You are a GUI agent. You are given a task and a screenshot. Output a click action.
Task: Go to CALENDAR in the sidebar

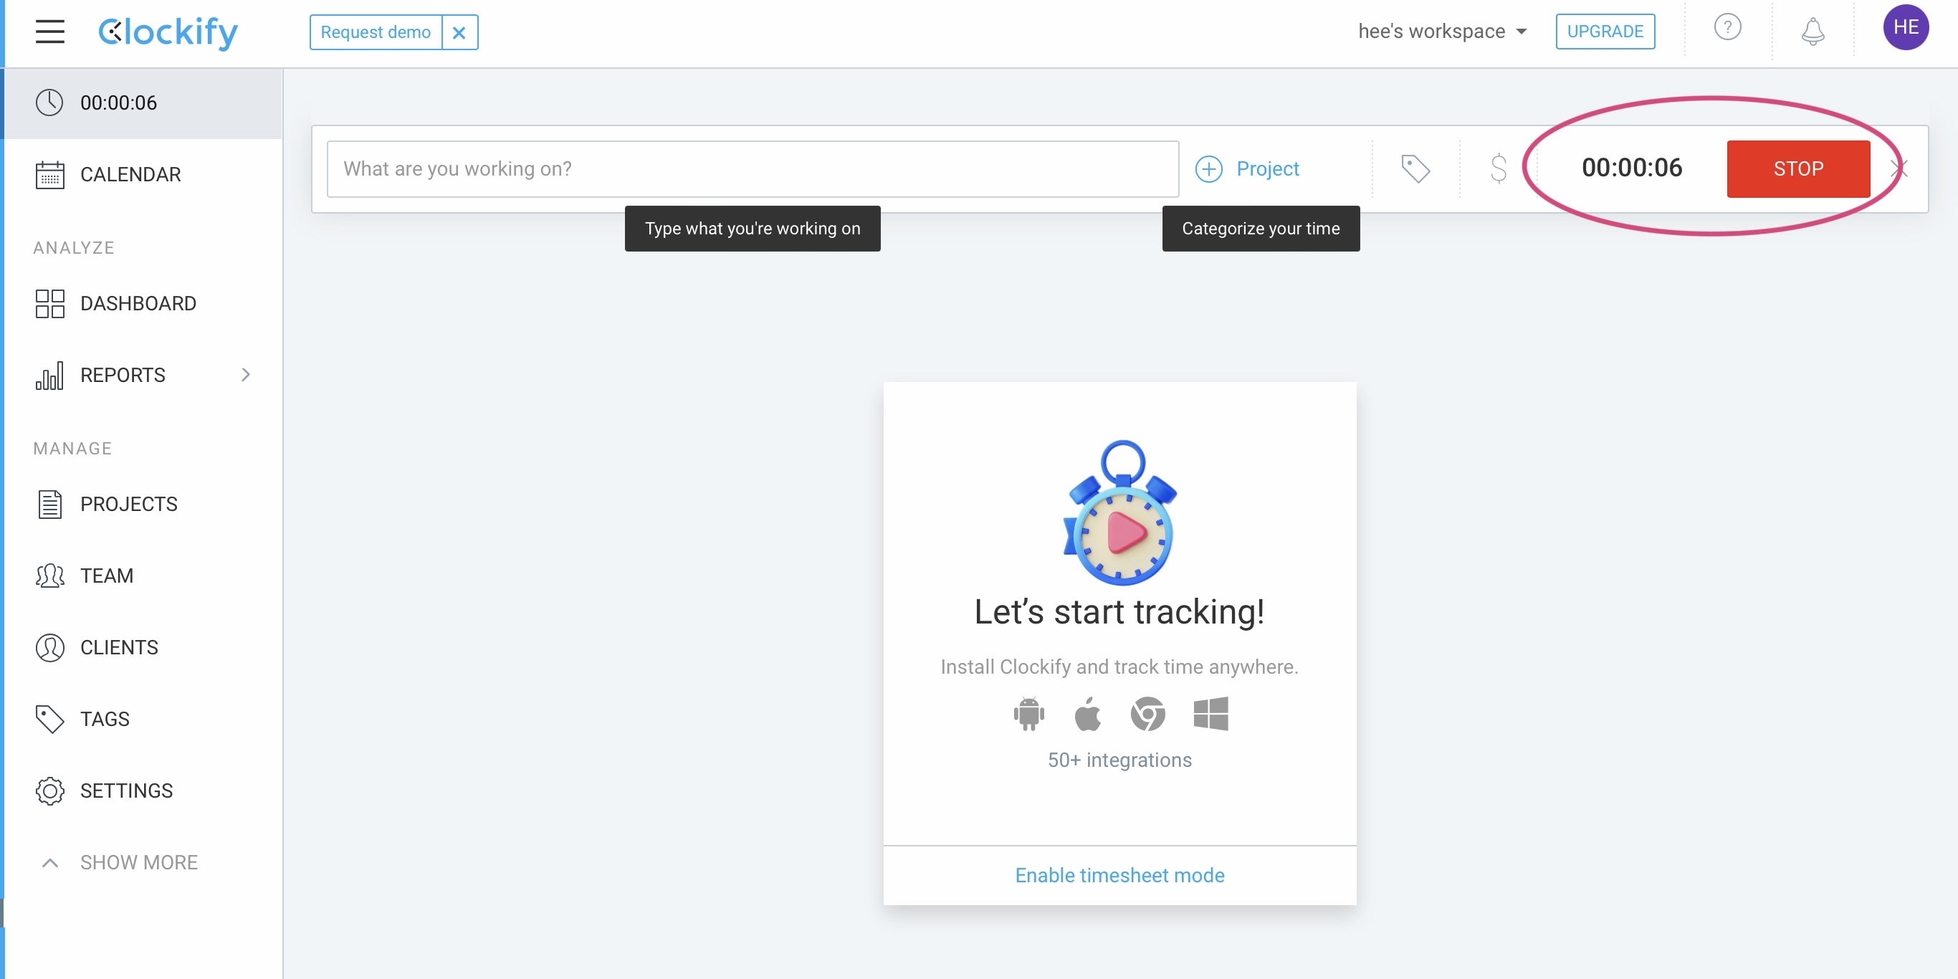(x=143, y=174)
